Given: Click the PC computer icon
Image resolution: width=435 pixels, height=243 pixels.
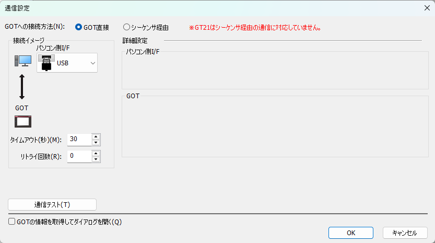Looking at the screenshot, I should pyautogui.click(x=22, y=61).
